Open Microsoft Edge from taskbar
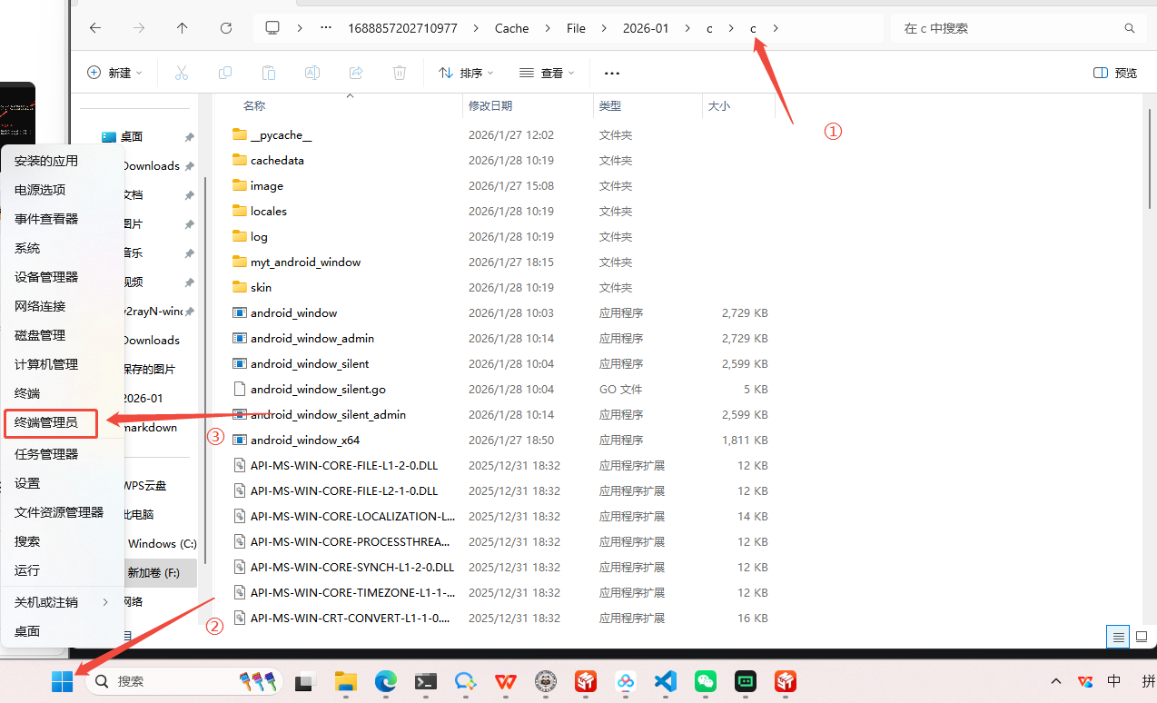Image resolution: width=1157 pixels, height=703 pixels. (386, 681)
